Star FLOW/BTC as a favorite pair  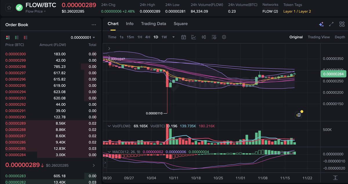(x=9, y=8)
